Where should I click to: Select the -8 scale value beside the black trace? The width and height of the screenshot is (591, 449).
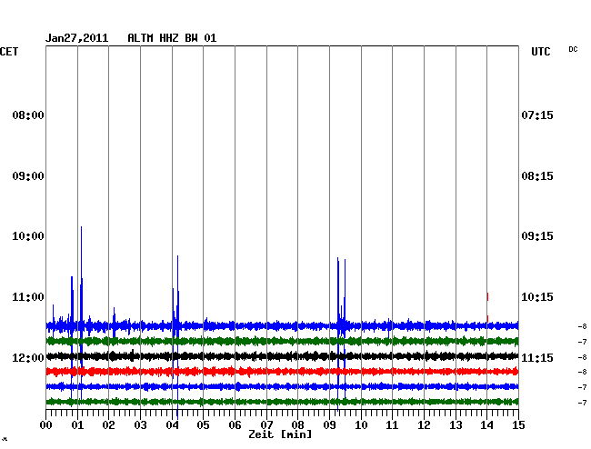point(582,357)
